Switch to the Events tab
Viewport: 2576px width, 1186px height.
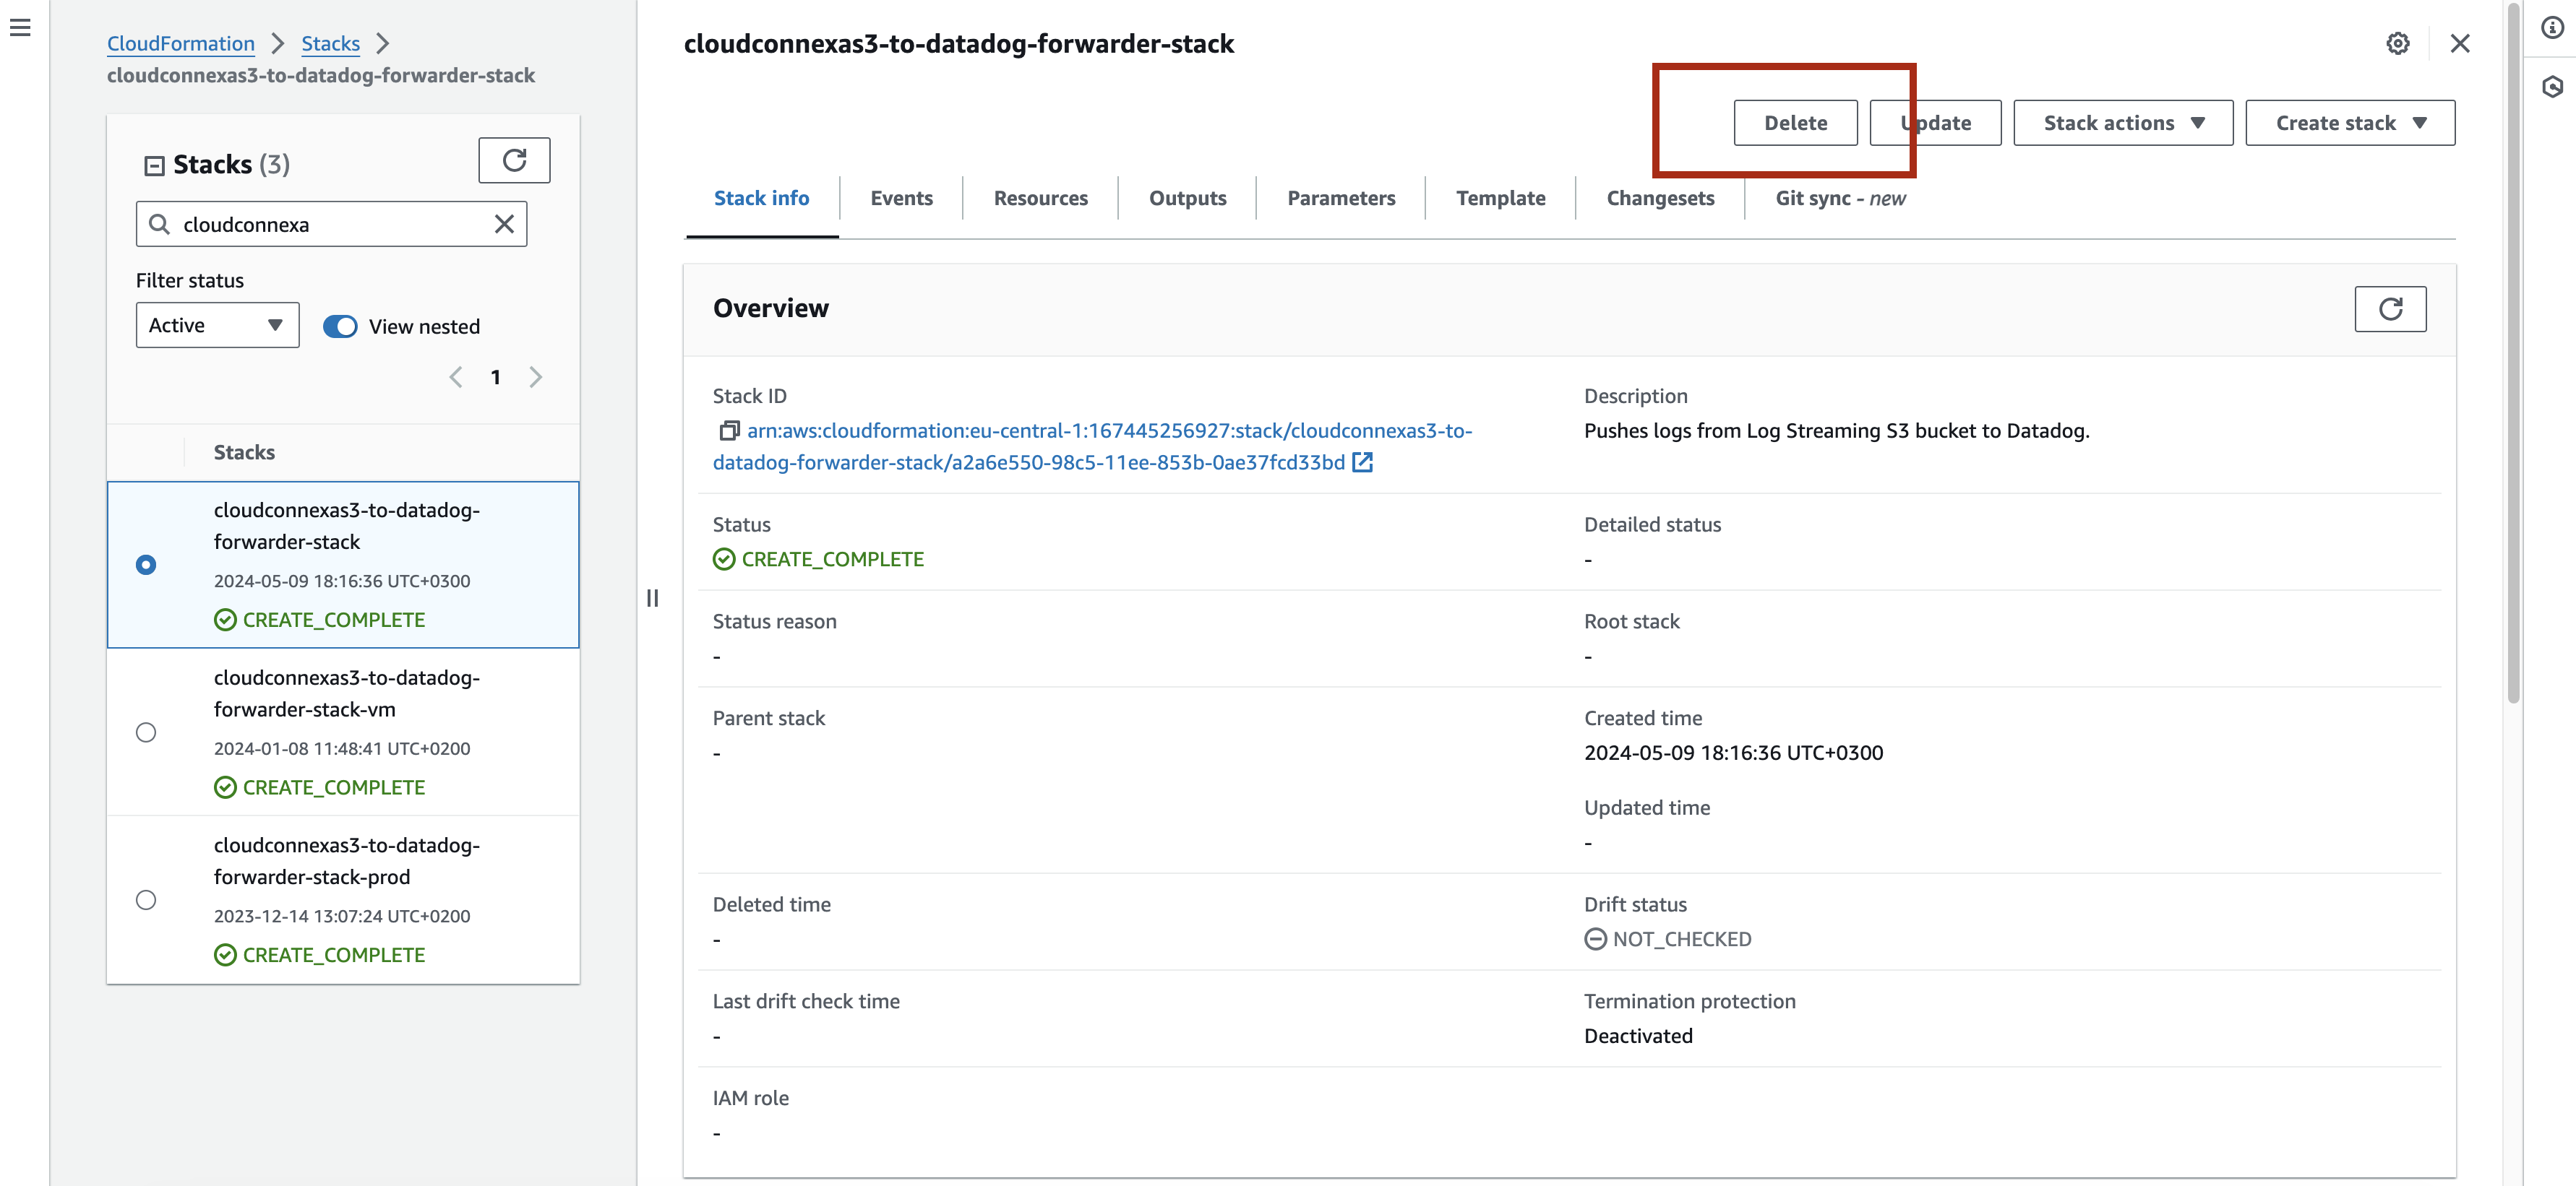point(901,198)
